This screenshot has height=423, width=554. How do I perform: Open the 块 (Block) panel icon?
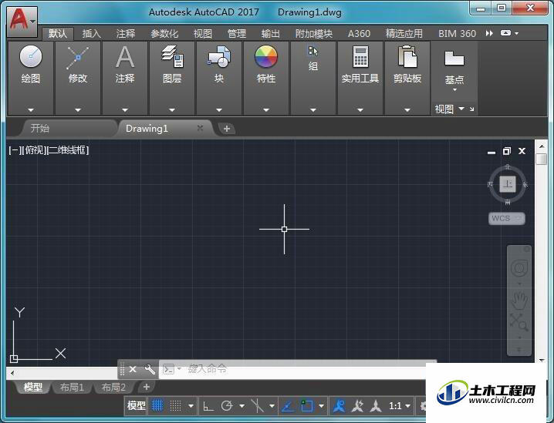pyautogui.click(x=219, y=56)
